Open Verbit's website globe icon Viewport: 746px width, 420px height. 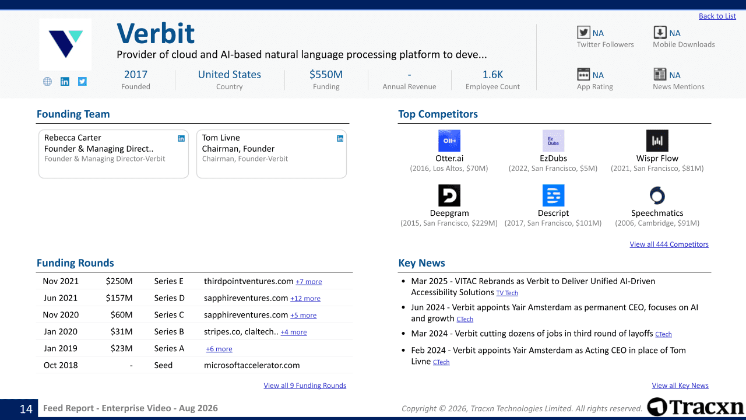pyautogui.click(x=47, y=82)
